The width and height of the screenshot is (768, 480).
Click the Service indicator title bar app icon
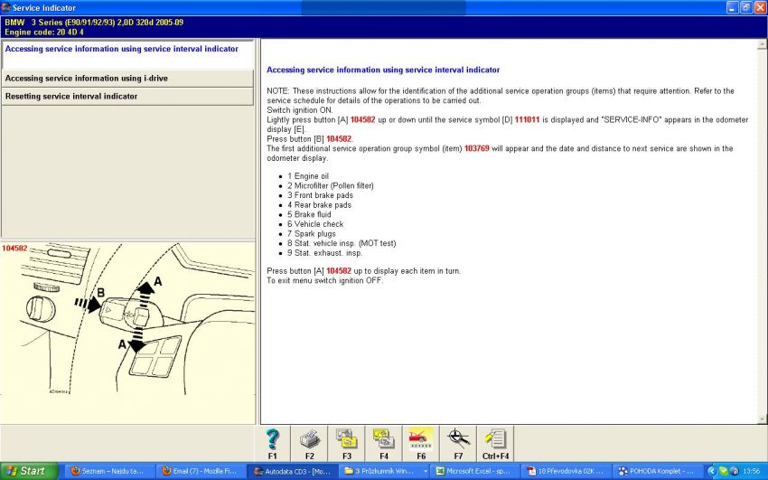(x=6, y=7)
